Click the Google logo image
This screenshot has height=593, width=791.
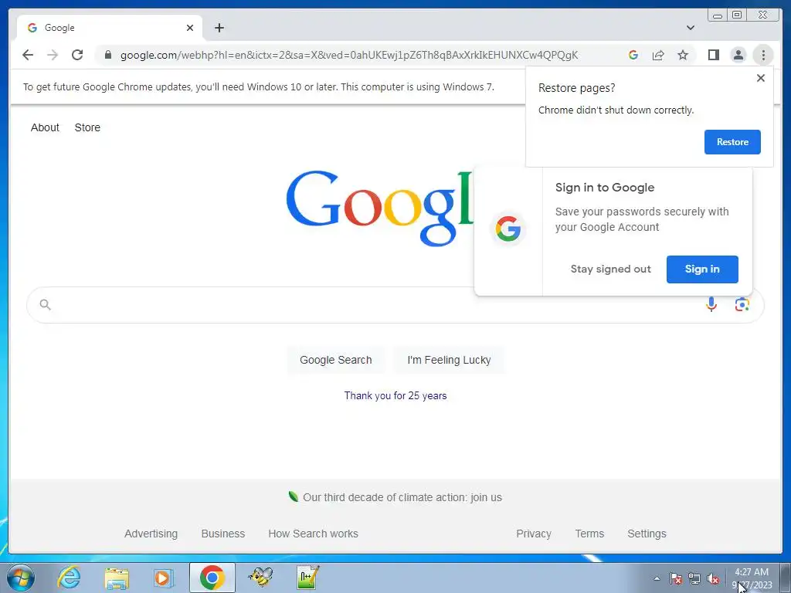pyautogui.click(x=379, y=208)
